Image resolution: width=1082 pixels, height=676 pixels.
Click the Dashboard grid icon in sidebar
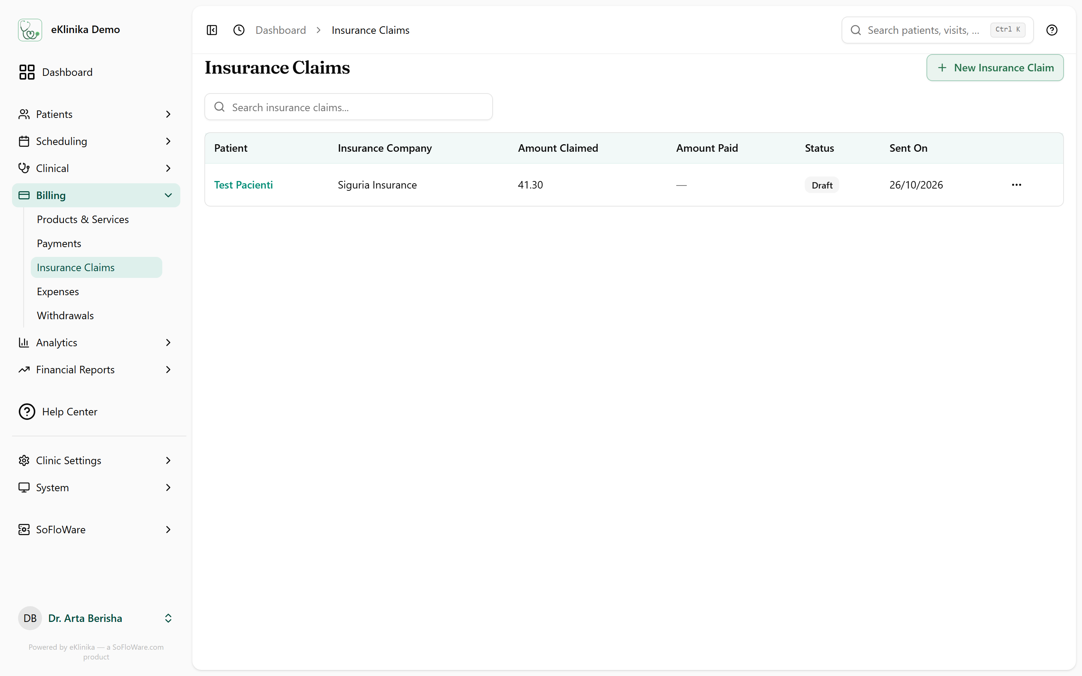click(x=27, y=72)
